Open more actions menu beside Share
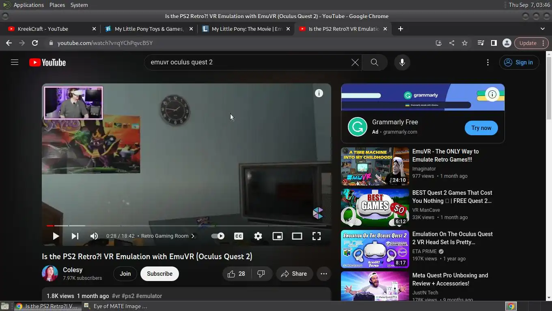Screen dimensions: 552x311 323,274
